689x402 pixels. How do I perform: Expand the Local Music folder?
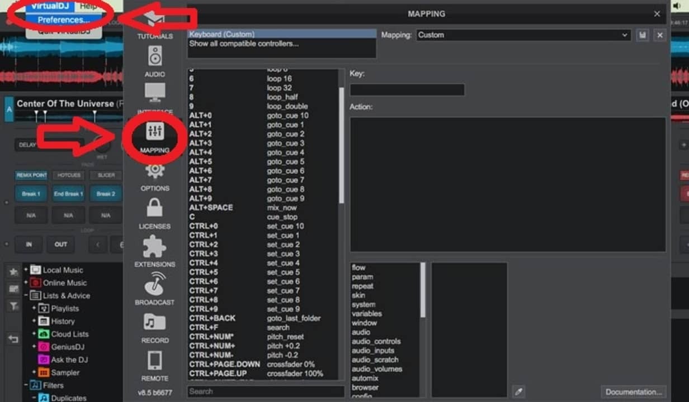click(x=26, y=270)
